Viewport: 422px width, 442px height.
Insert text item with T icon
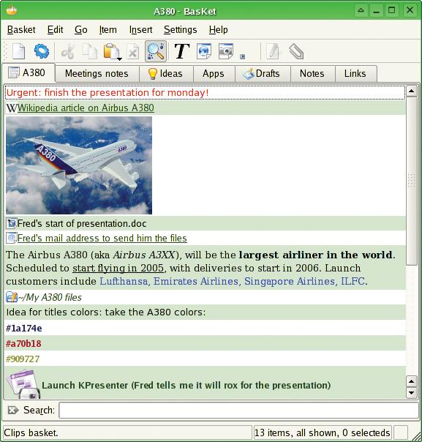(x=181, y=51)
